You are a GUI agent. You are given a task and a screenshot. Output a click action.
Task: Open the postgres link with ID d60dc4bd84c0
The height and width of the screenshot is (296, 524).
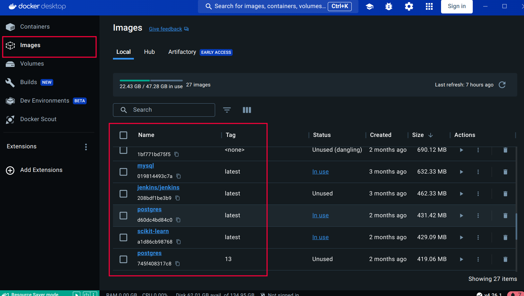pyautogui.click(x=149, y=209)
